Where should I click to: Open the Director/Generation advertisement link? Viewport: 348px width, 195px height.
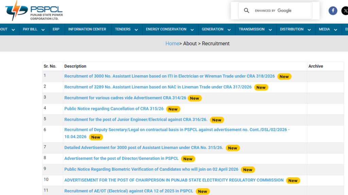(121, 158)
